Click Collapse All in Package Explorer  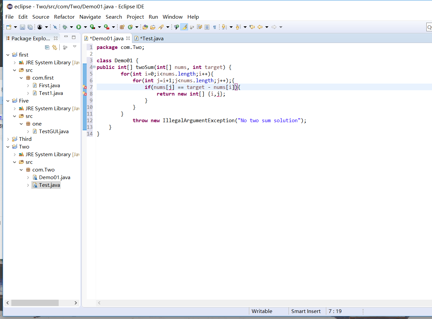coord(47,47)
